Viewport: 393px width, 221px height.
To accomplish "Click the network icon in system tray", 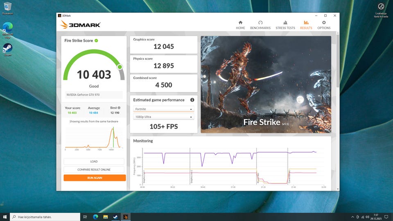I will 362,217.
